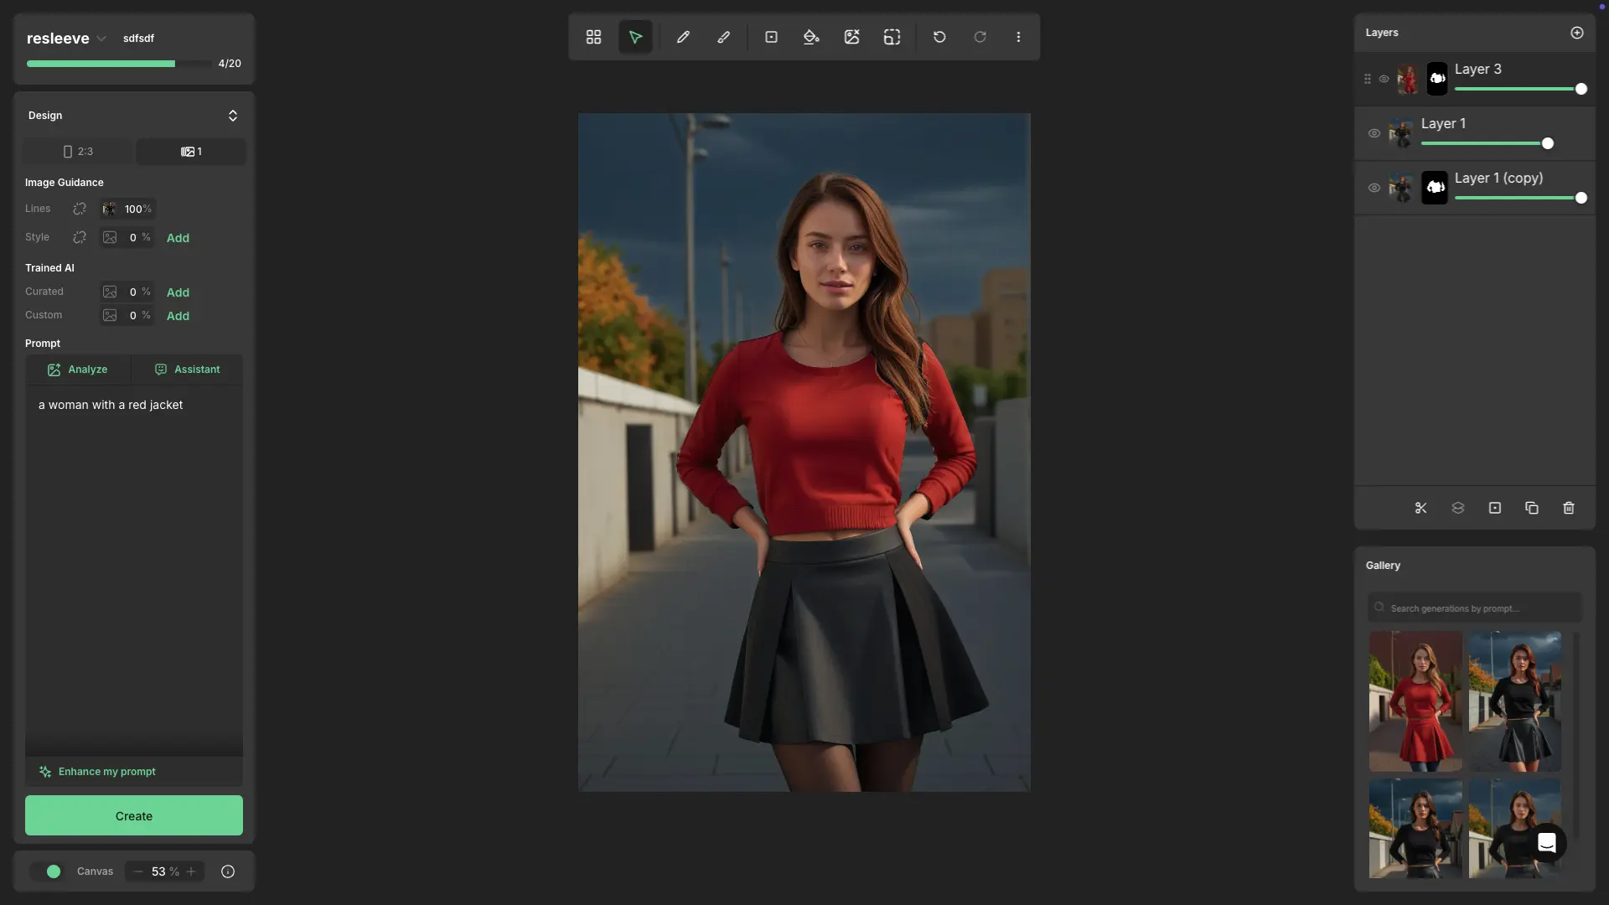Viewport: 1609px width, 905px height.
Task: Toggle the Canvas switch
Action: tap(48, 871)
